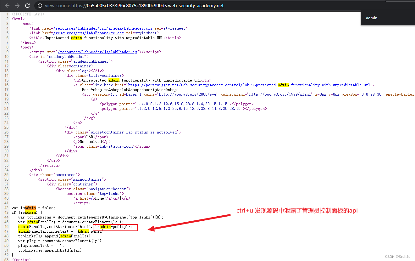Click the svg version tag on line 18
Image resolution: width=415 pixels, height=261 pixels.
click(x=248, y=94)
